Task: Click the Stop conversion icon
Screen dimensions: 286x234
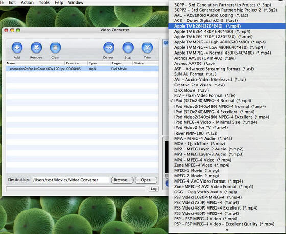Action: pyautogui.click(x=128, y=48)
